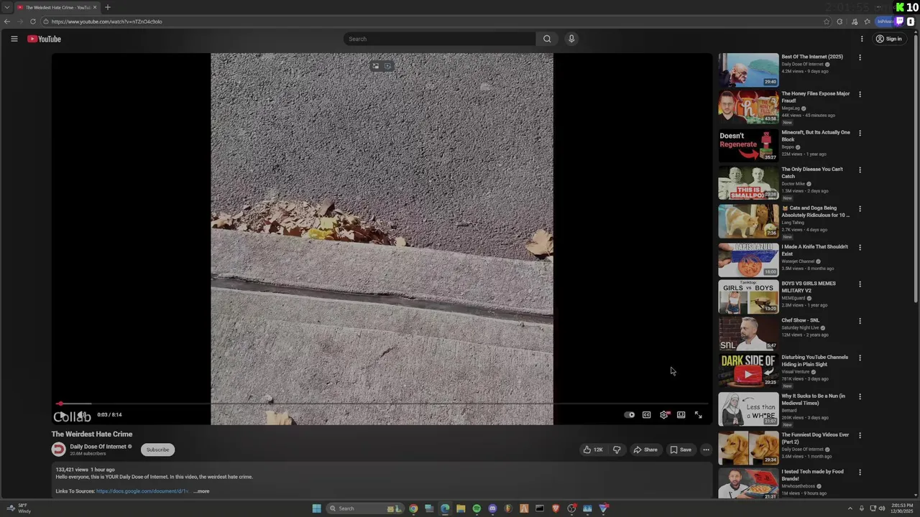Open Discord from the taskbar
Viewport: 920px width, 517px height.
click(492, 508)
